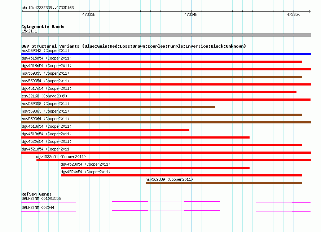Viewport: 321px width, 232px height.
Task: Click the 15q21.1 band label
Action: point(29,31)
